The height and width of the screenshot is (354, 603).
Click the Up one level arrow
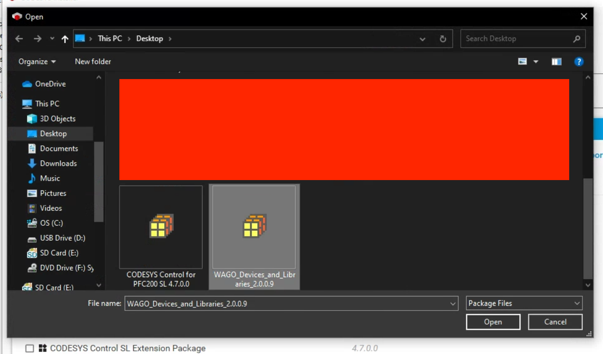click(x=65, y=39)
